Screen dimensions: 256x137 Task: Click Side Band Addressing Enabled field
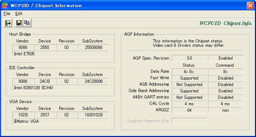pos(225,91)
